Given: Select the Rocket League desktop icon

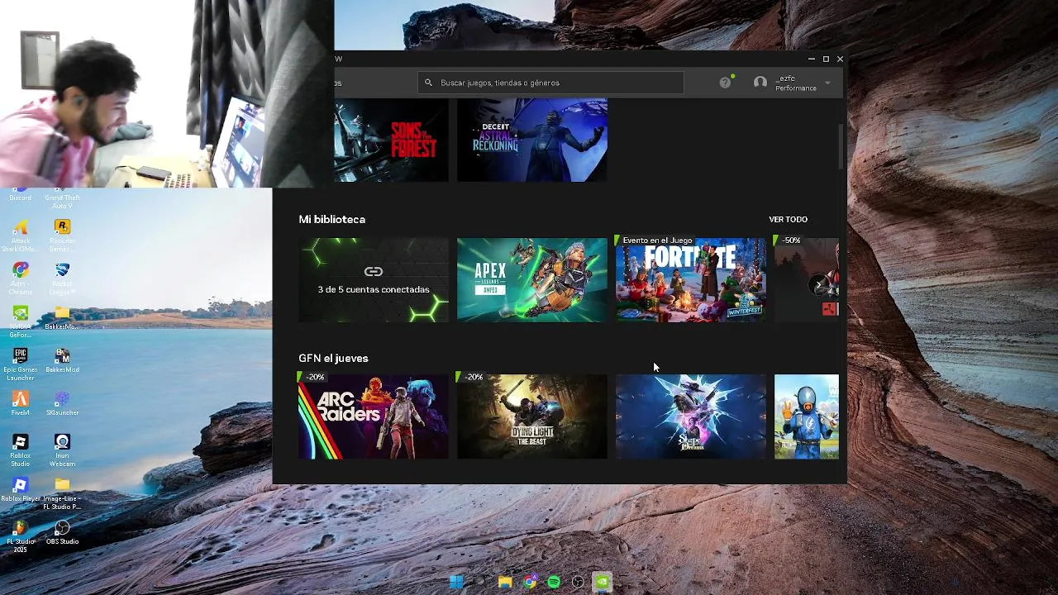Looking at the screenshot, I should [x=62, y=278].
